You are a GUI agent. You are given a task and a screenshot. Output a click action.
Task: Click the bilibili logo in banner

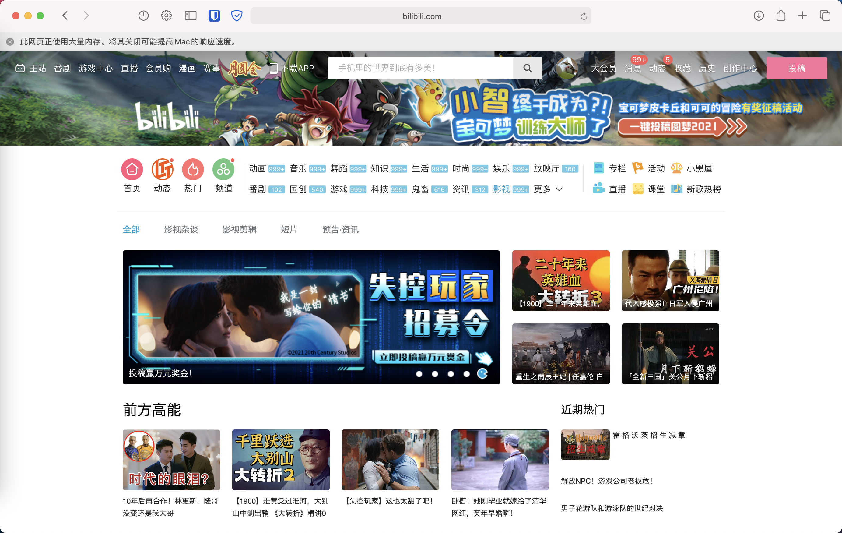click(168, 117)
